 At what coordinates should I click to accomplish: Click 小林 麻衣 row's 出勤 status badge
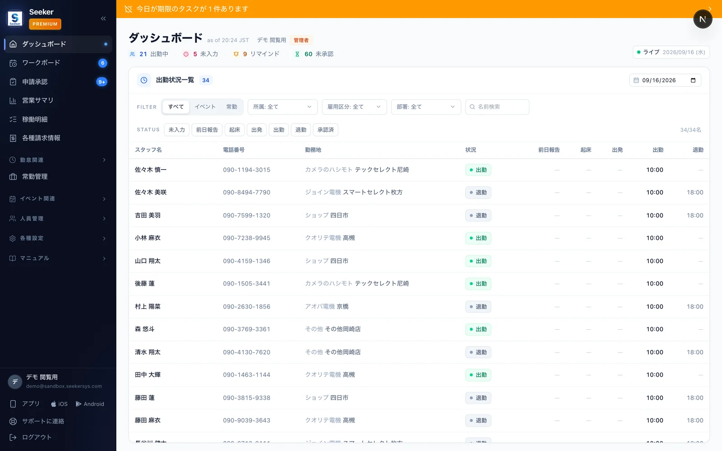pos(478,238)
